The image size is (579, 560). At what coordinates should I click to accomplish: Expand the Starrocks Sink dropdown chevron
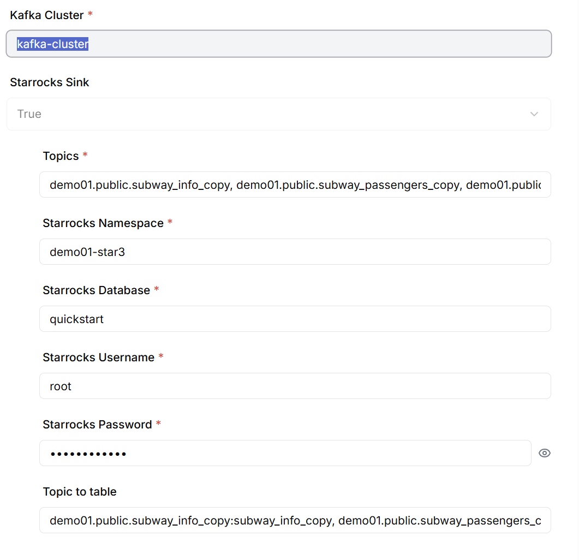[x=534, y=114]
